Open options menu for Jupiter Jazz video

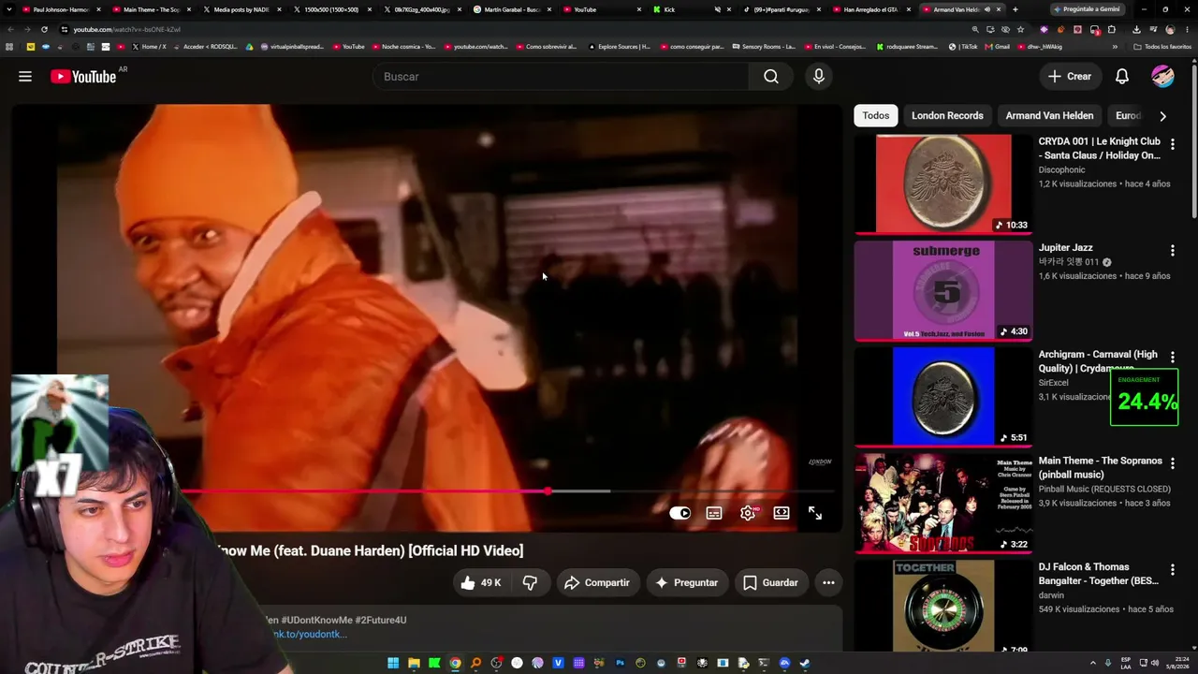click(x=1172, y=251)
